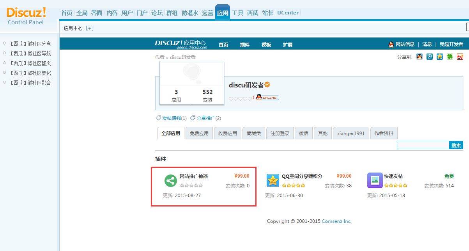Open the 用户 menu
The image size is (469, 251).
point(127,13)
